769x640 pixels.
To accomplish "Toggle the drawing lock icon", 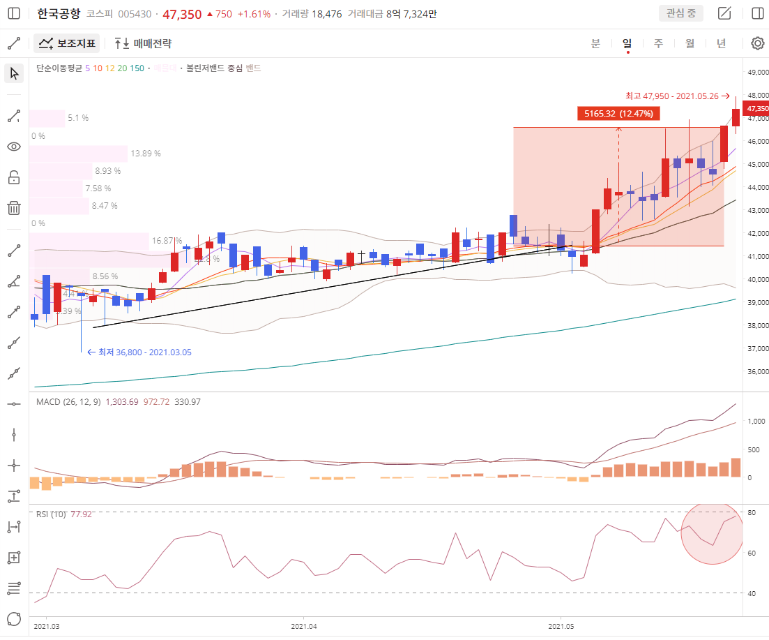I will (x=14, y=177).
